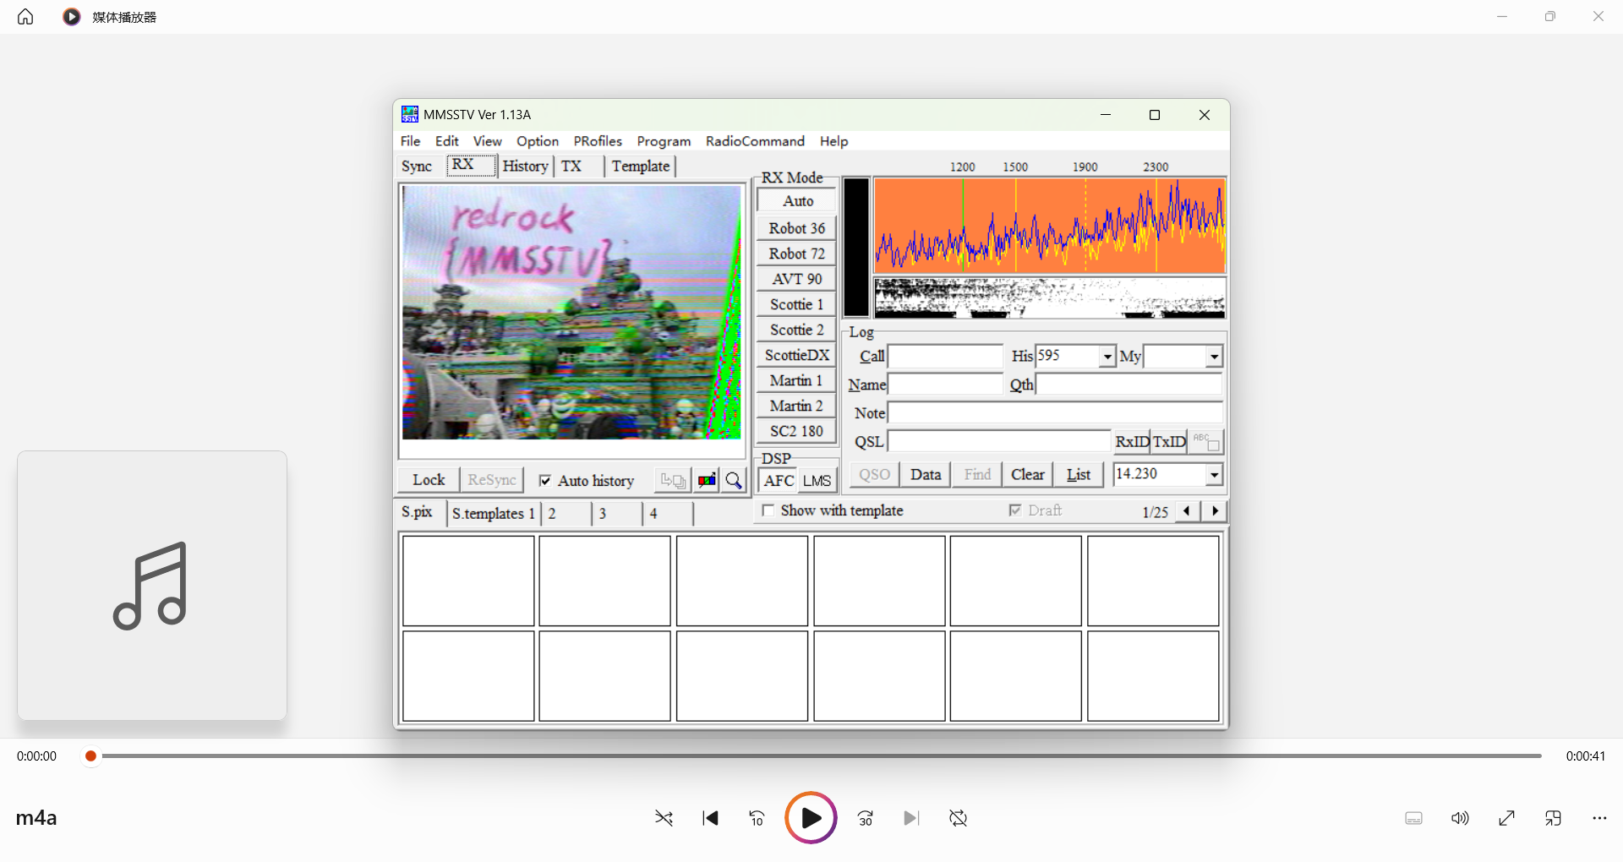Switch to the mini player view
Viewport: 1623px width, 862px height.
coord(1553,818)
